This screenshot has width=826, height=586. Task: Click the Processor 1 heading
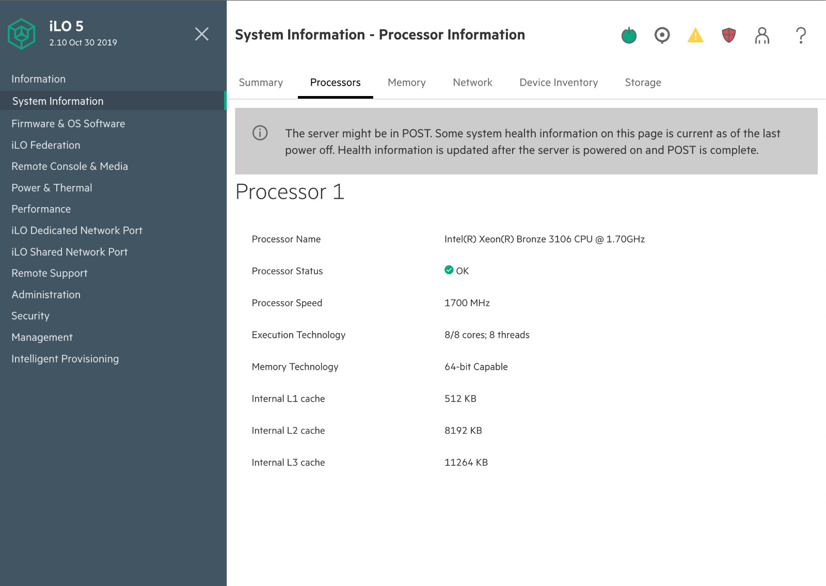pyautogui.click(x=290, y=192)
